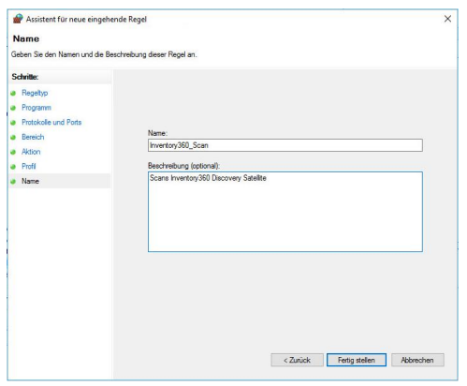Screen dimensions: 467x386
Task: Open the Regeltyp step
Action: tap(35, 93)
